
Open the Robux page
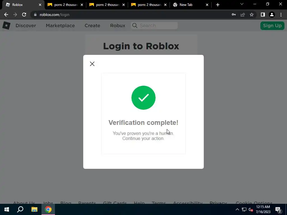[x=118, y=25]
